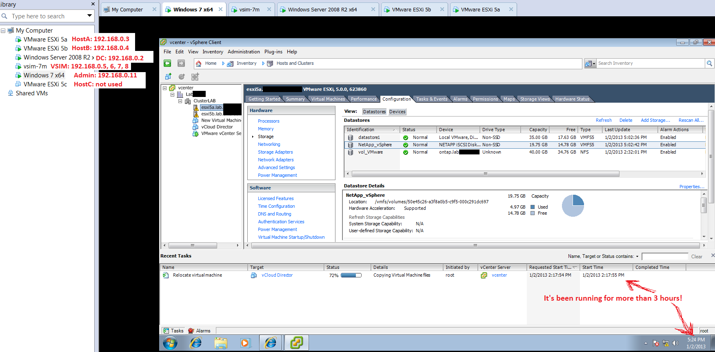This screenshot has width=715, height=352.
Task: Toggle the Datastores view button
Action: 374,112
